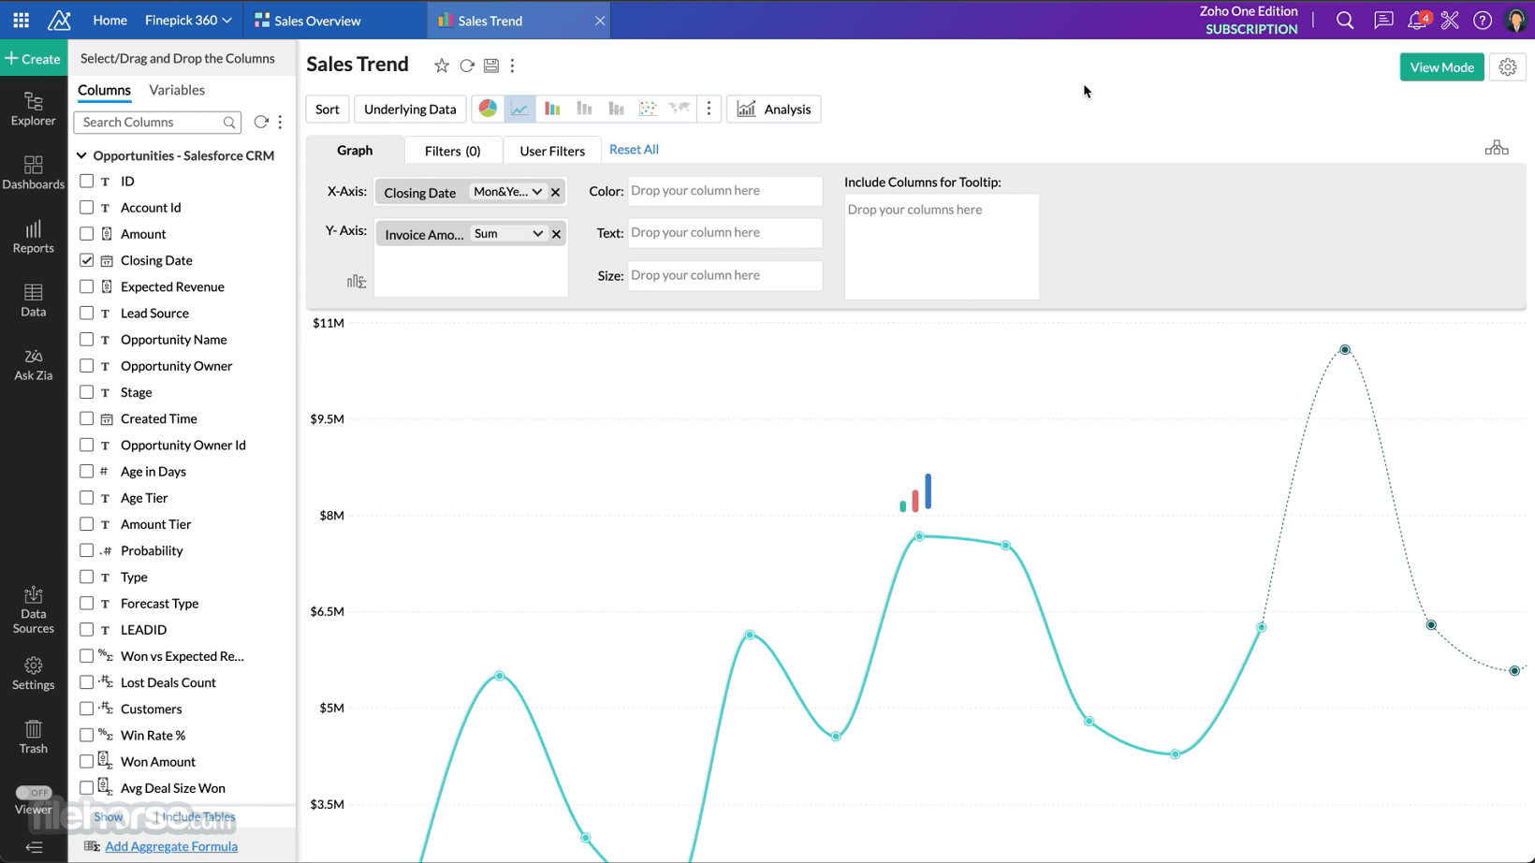Uncheck the Closing Date column
Image resolution: width=1535 pixels, height=863 pixels.
(x=87, y=260)
